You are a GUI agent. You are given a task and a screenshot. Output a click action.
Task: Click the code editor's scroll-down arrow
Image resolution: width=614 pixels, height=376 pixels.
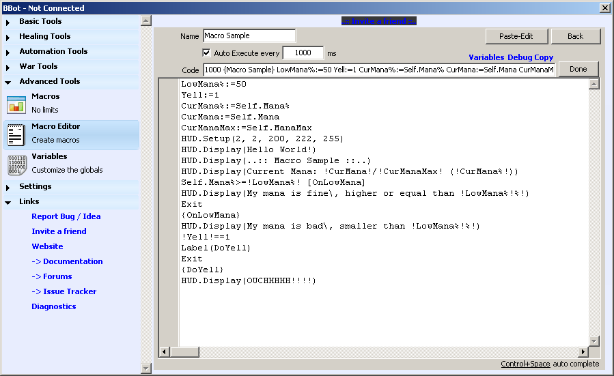594,341
